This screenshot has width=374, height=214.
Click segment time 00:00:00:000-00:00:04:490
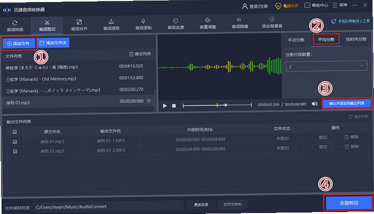(201, 139)
